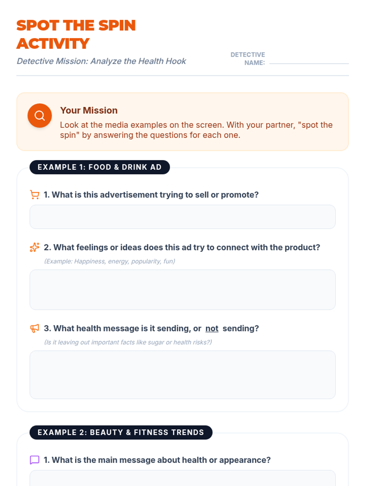Click the answer box for what the ad sells
The image size is (365, 486).
182,217
